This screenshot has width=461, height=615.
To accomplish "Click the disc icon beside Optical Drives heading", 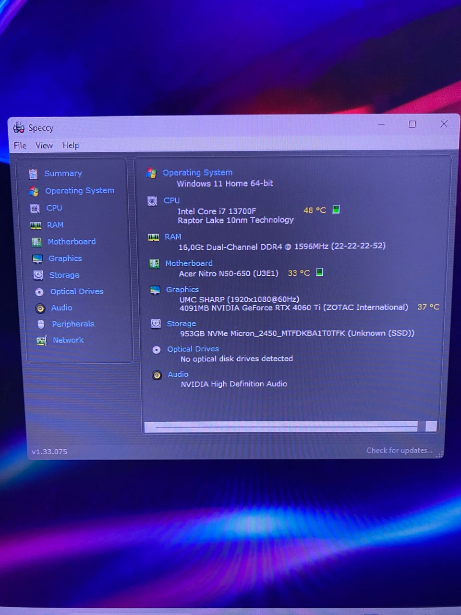I will tap(156, 350).
